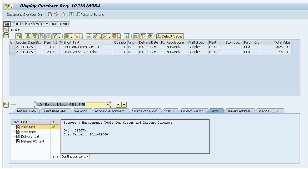Viewport: 308px width, 169px height.
Task: Switch to the Account Assignment tab
Action: [x=110, y=111]
